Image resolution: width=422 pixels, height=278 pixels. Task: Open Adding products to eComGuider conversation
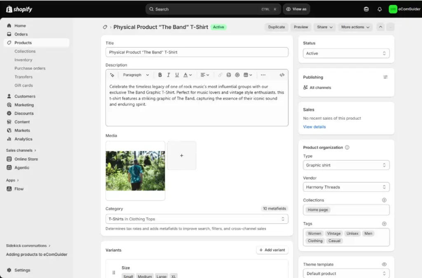pos(37,254)
